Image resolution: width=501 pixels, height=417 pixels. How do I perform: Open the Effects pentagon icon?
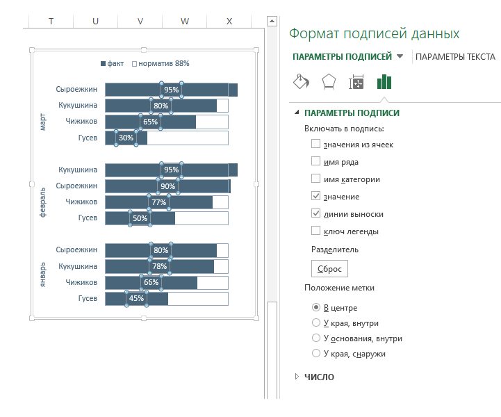(328, 83)
